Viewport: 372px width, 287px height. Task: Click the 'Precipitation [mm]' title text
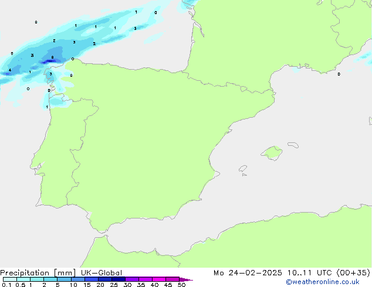[38, 273]
